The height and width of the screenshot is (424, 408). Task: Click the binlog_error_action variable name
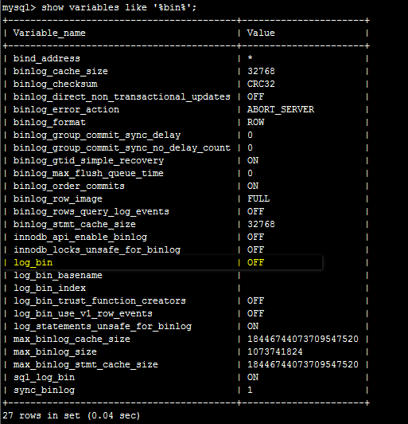(x=66, y=109)
